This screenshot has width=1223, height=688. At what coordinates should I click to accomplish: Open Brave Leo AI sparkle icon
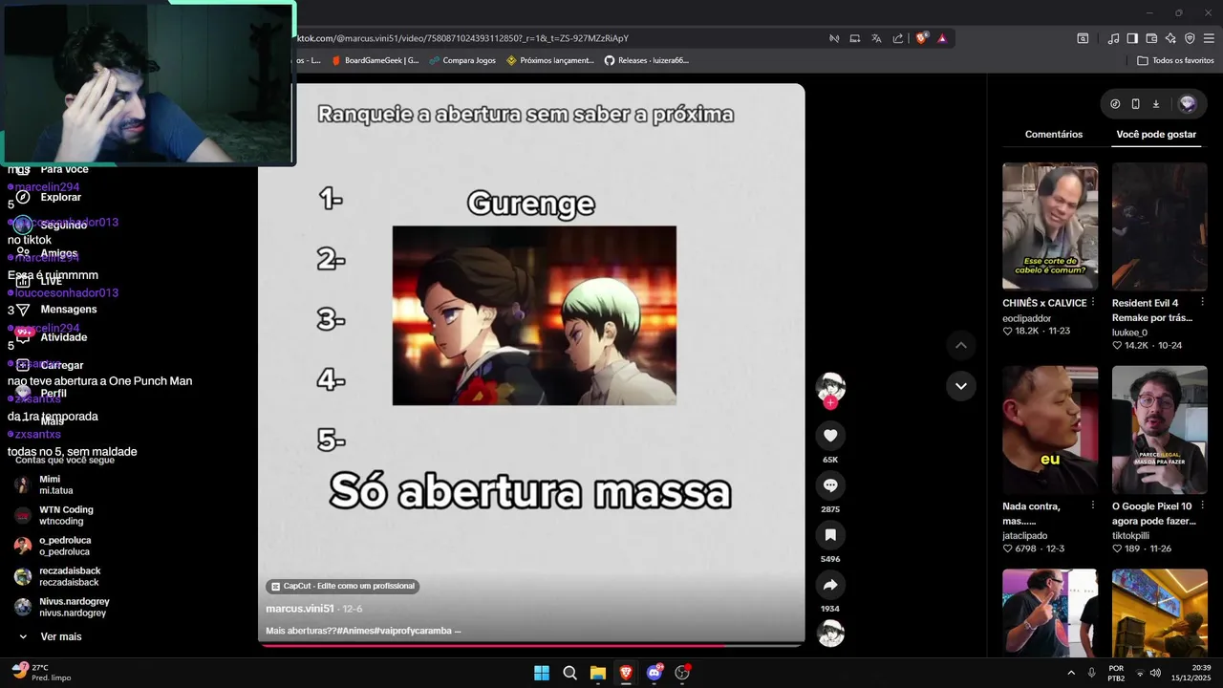tap(1170, 38)
